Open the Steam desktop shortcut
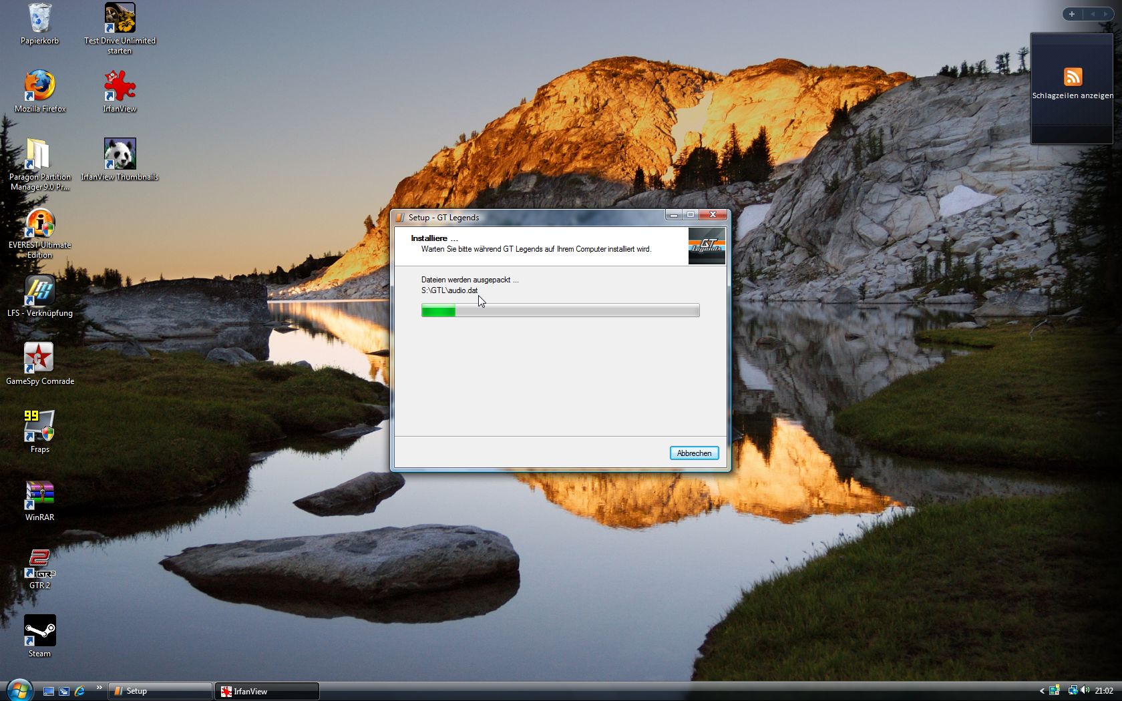 coord(39,637)
